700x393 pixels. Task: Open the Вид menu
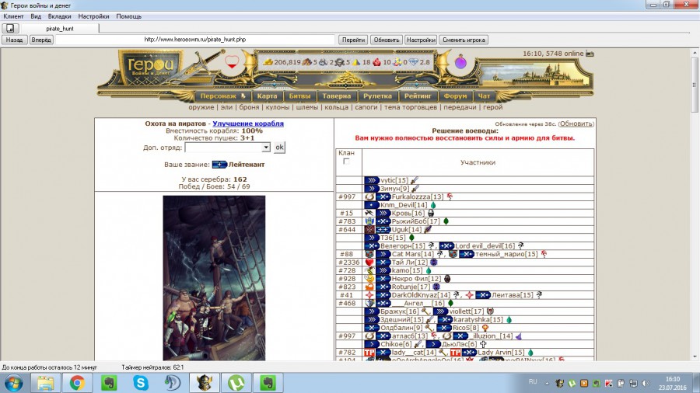[36, 16]
